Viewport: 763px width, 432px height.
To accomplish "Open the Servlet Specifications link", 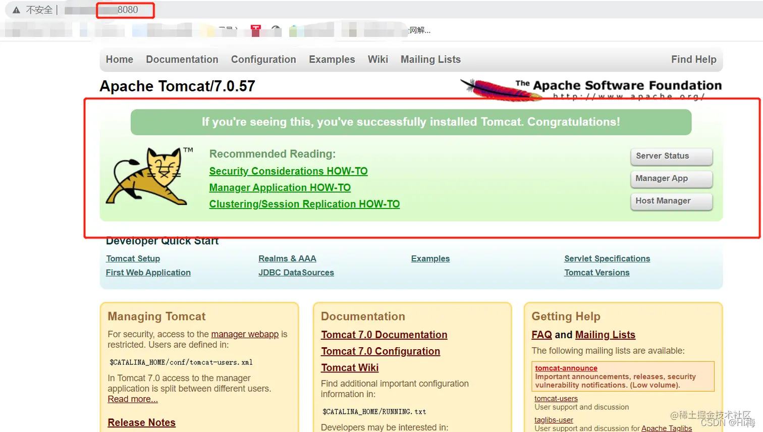I will pos(607,258).
